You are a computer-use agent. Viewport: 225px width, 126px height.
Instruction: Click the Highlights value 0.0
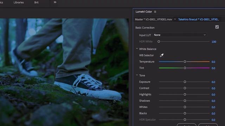(x=213, y=94)
